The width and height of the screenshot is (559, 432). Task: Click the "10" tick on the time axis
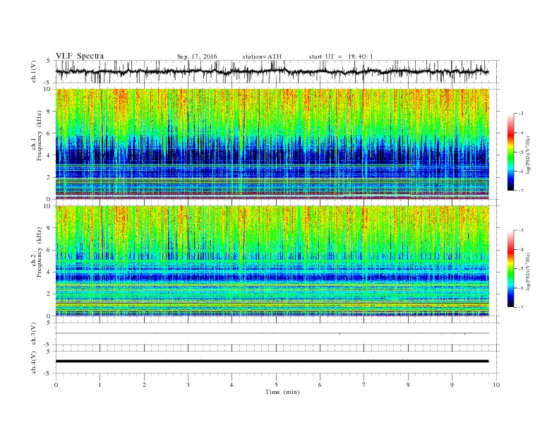pos(496,385)
